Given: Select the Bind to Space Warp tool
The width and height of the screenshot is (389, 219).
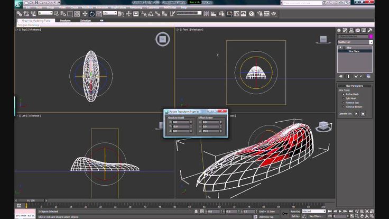Looking at the screenshot, I should [33, 14].
